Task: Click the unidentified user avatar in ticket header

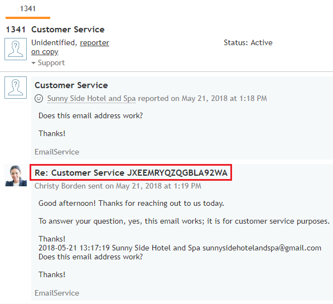Action: coord(16,49)
